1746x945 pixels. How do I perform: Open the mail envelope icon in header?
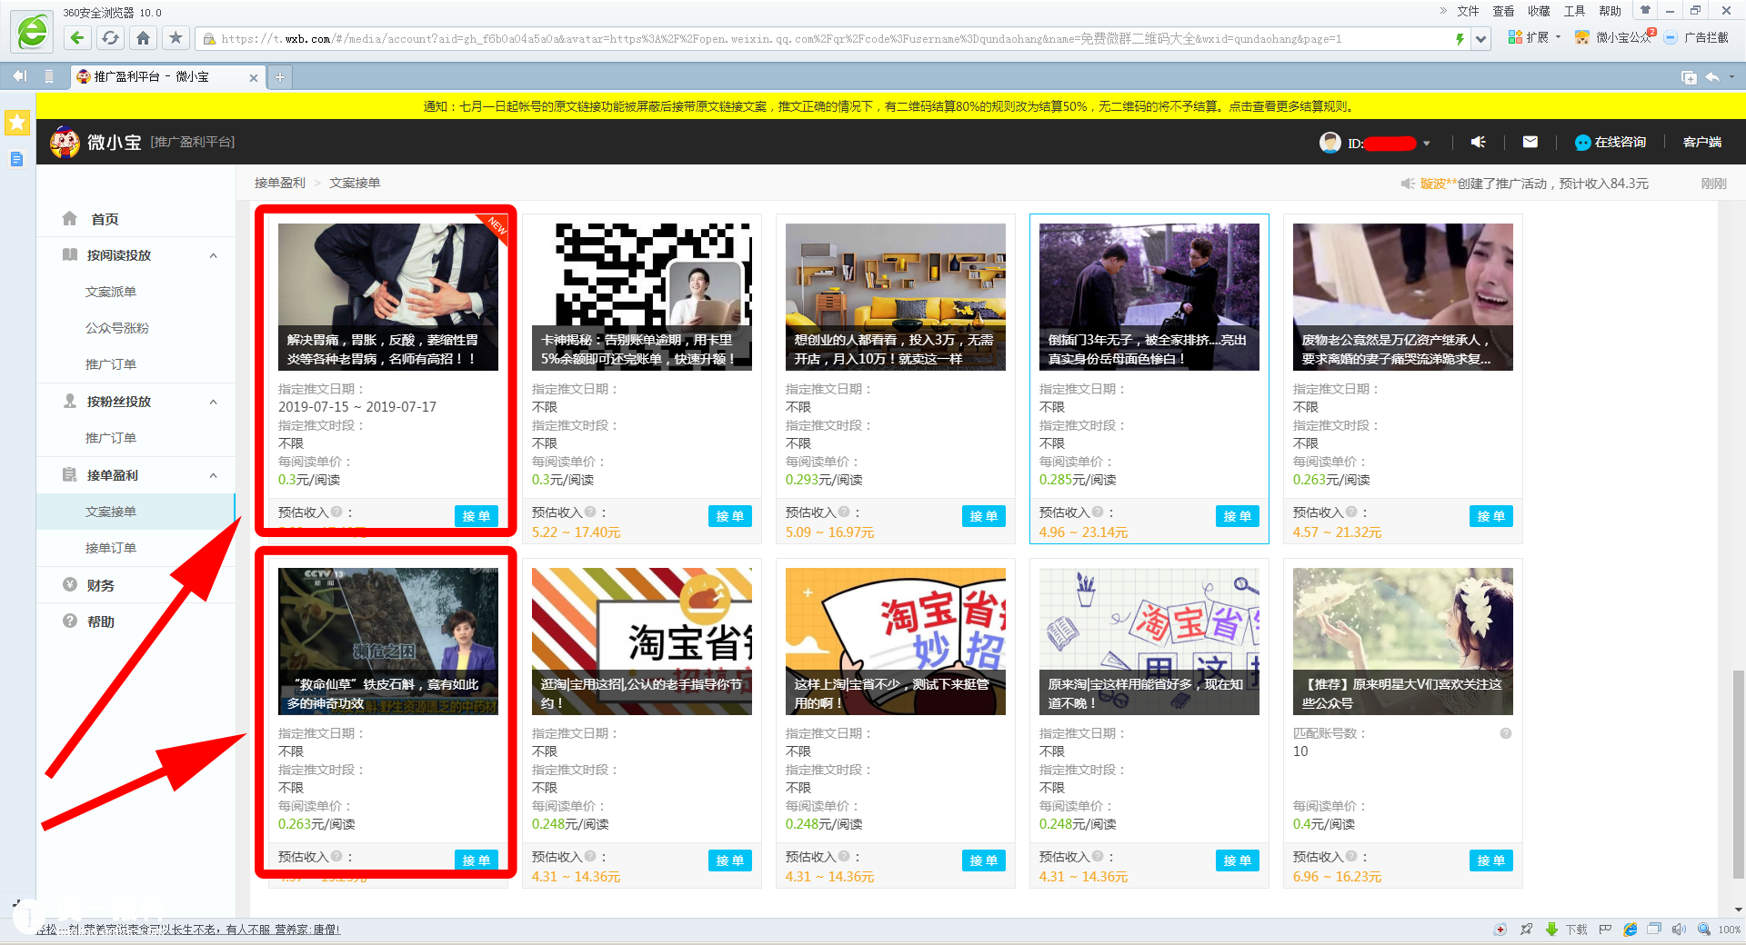pos(1530,143)
